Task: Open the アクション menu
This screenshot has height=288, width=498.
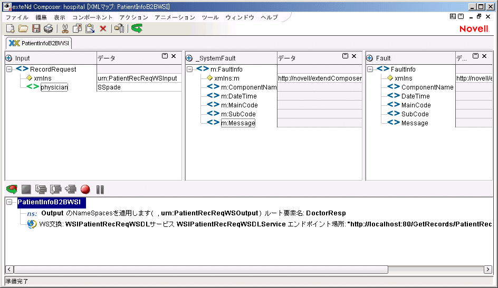Action: (133, 17)
